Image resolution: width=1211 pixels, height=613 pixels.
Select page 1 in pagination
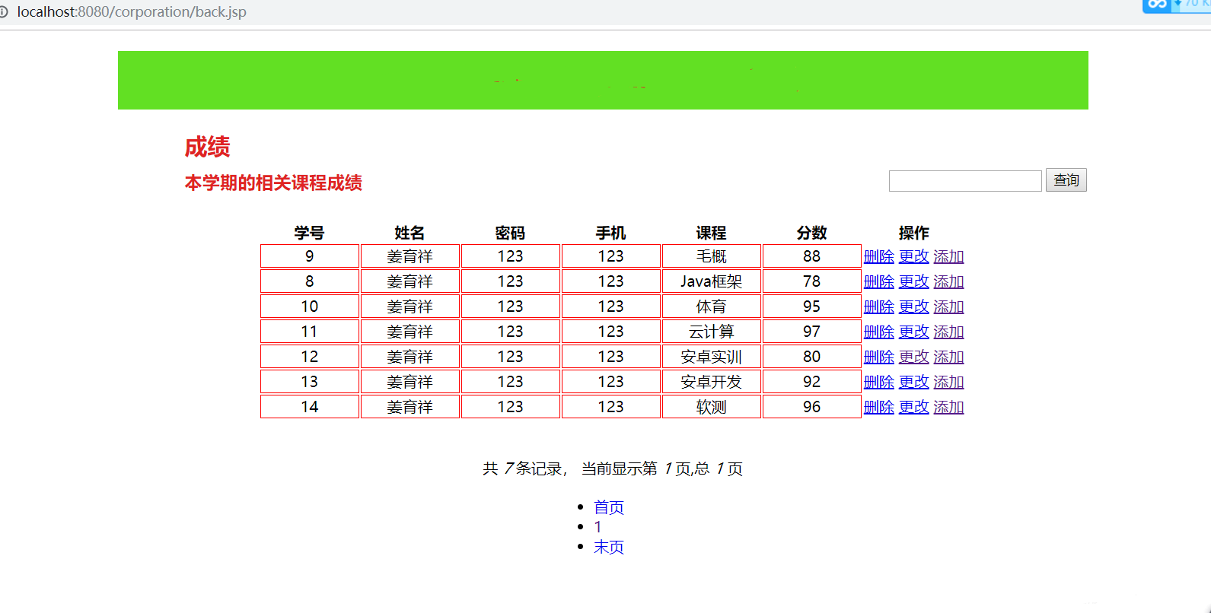point(598,527)
